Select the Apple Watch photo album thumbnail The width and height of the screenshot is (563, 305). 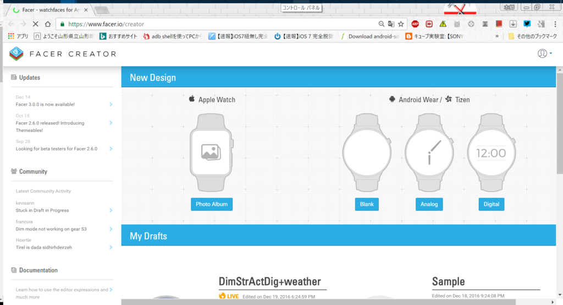(x=212, y=153)
